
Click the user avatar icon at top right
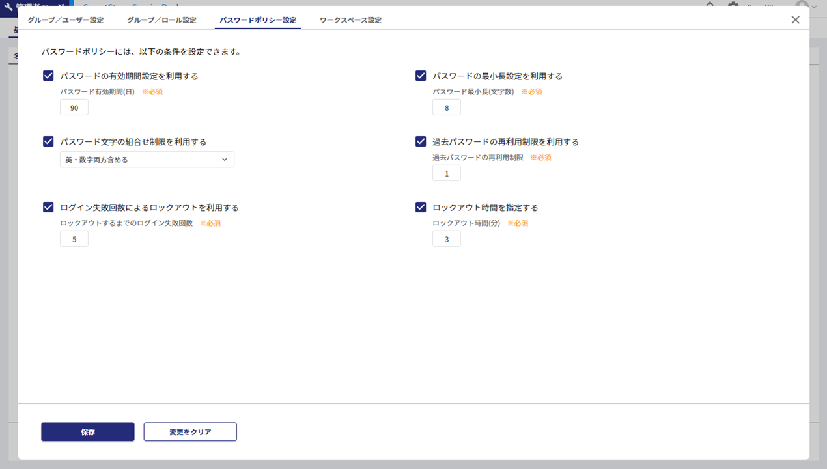(802, 4)
